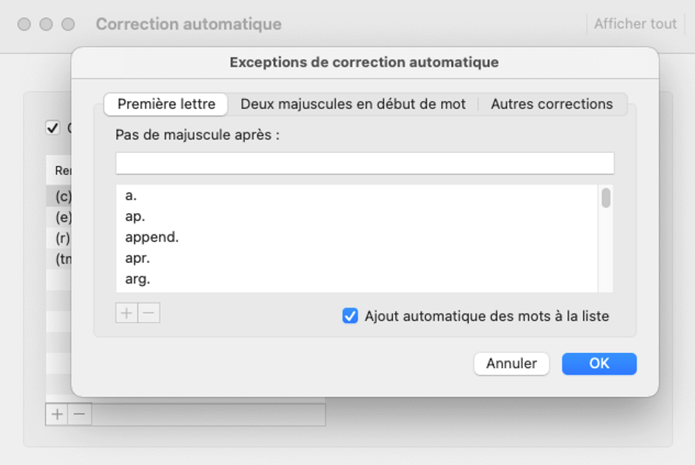Click the Pas de majuscule après text field
This screenshot has width=695, height=465.
pos(365,163)
